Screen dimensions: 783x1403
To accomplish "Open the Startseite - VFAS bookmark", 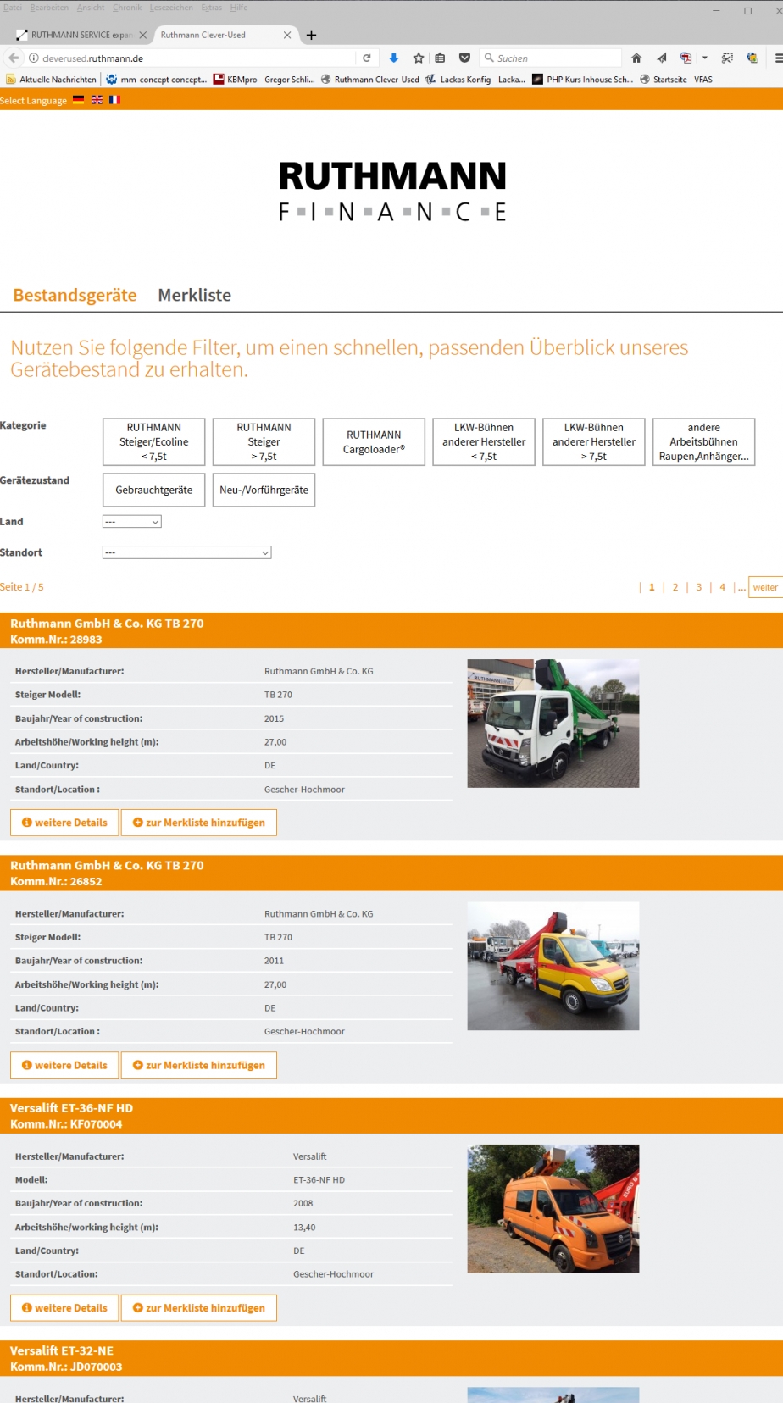I will 676,79.
